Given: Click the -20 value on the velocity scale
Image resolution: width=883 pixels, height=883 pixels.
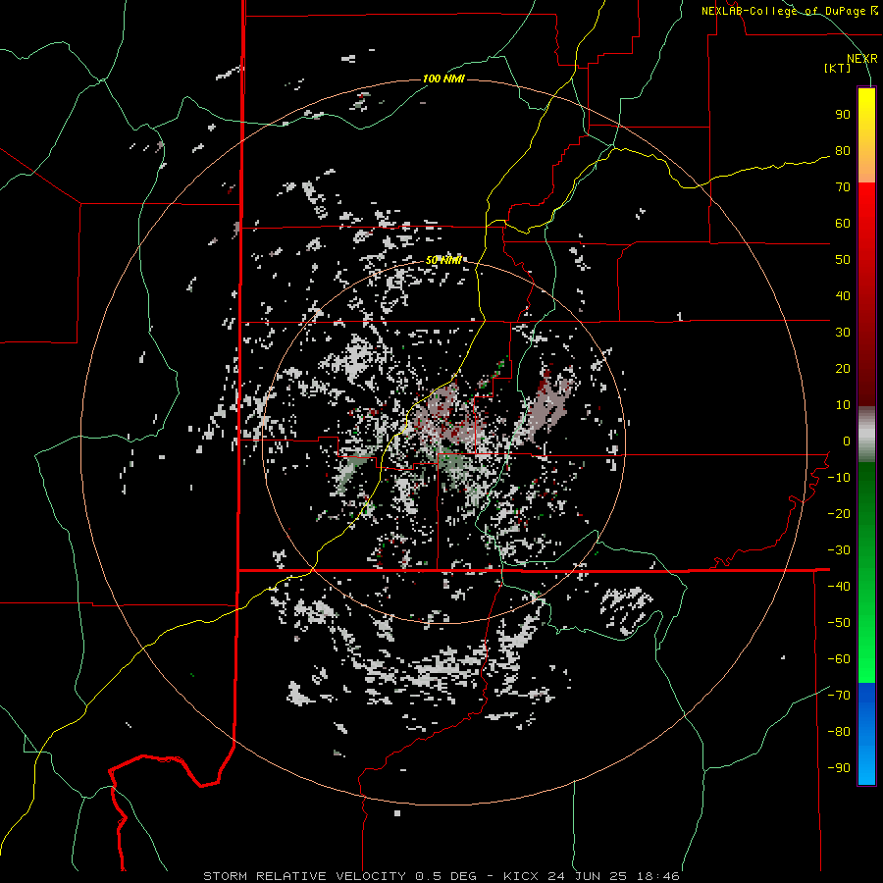Looking at the screenshot, I should point(839,513).
